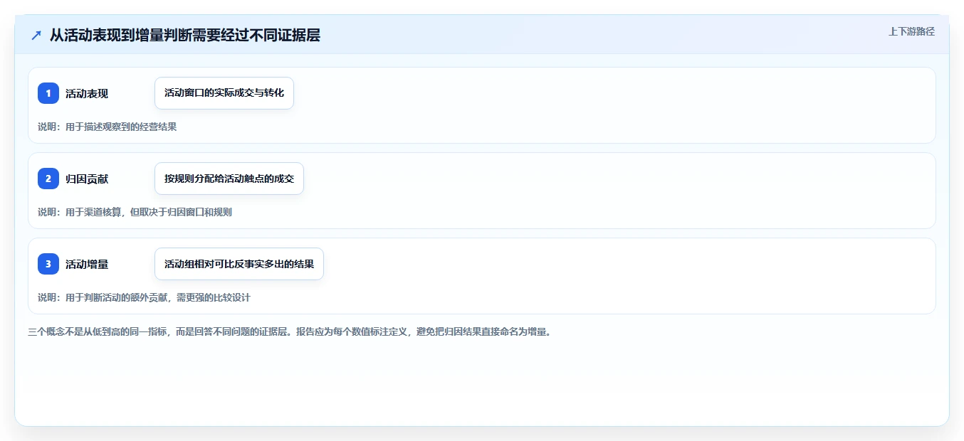The height and width of the screenshot is (441, 964).
Task: Select the 归因贡献 step label
Action: [x=87, y=179]
